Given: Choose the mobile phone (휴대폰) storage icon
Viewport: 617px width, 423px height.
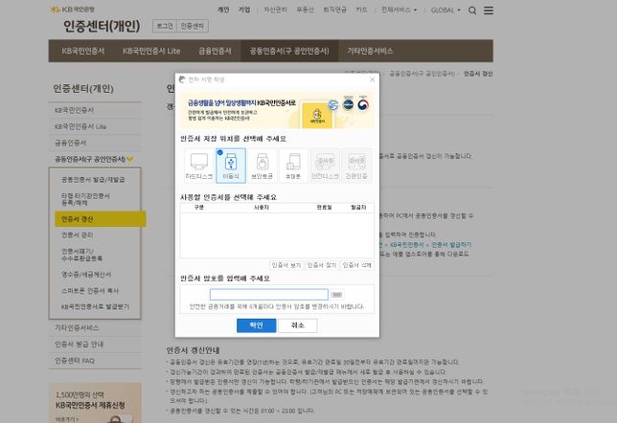Looking at the screenshot, I should 293,166.
